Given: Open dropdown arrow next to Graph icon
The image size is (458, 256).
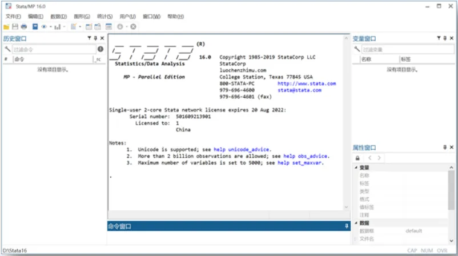Looking at the screenshot, I should 65,27.
